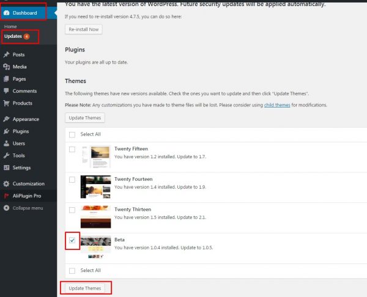The width and height of the screenshot is (367, 297).
Task: Open the Customization menu label
Action: (x=29, y=184)
